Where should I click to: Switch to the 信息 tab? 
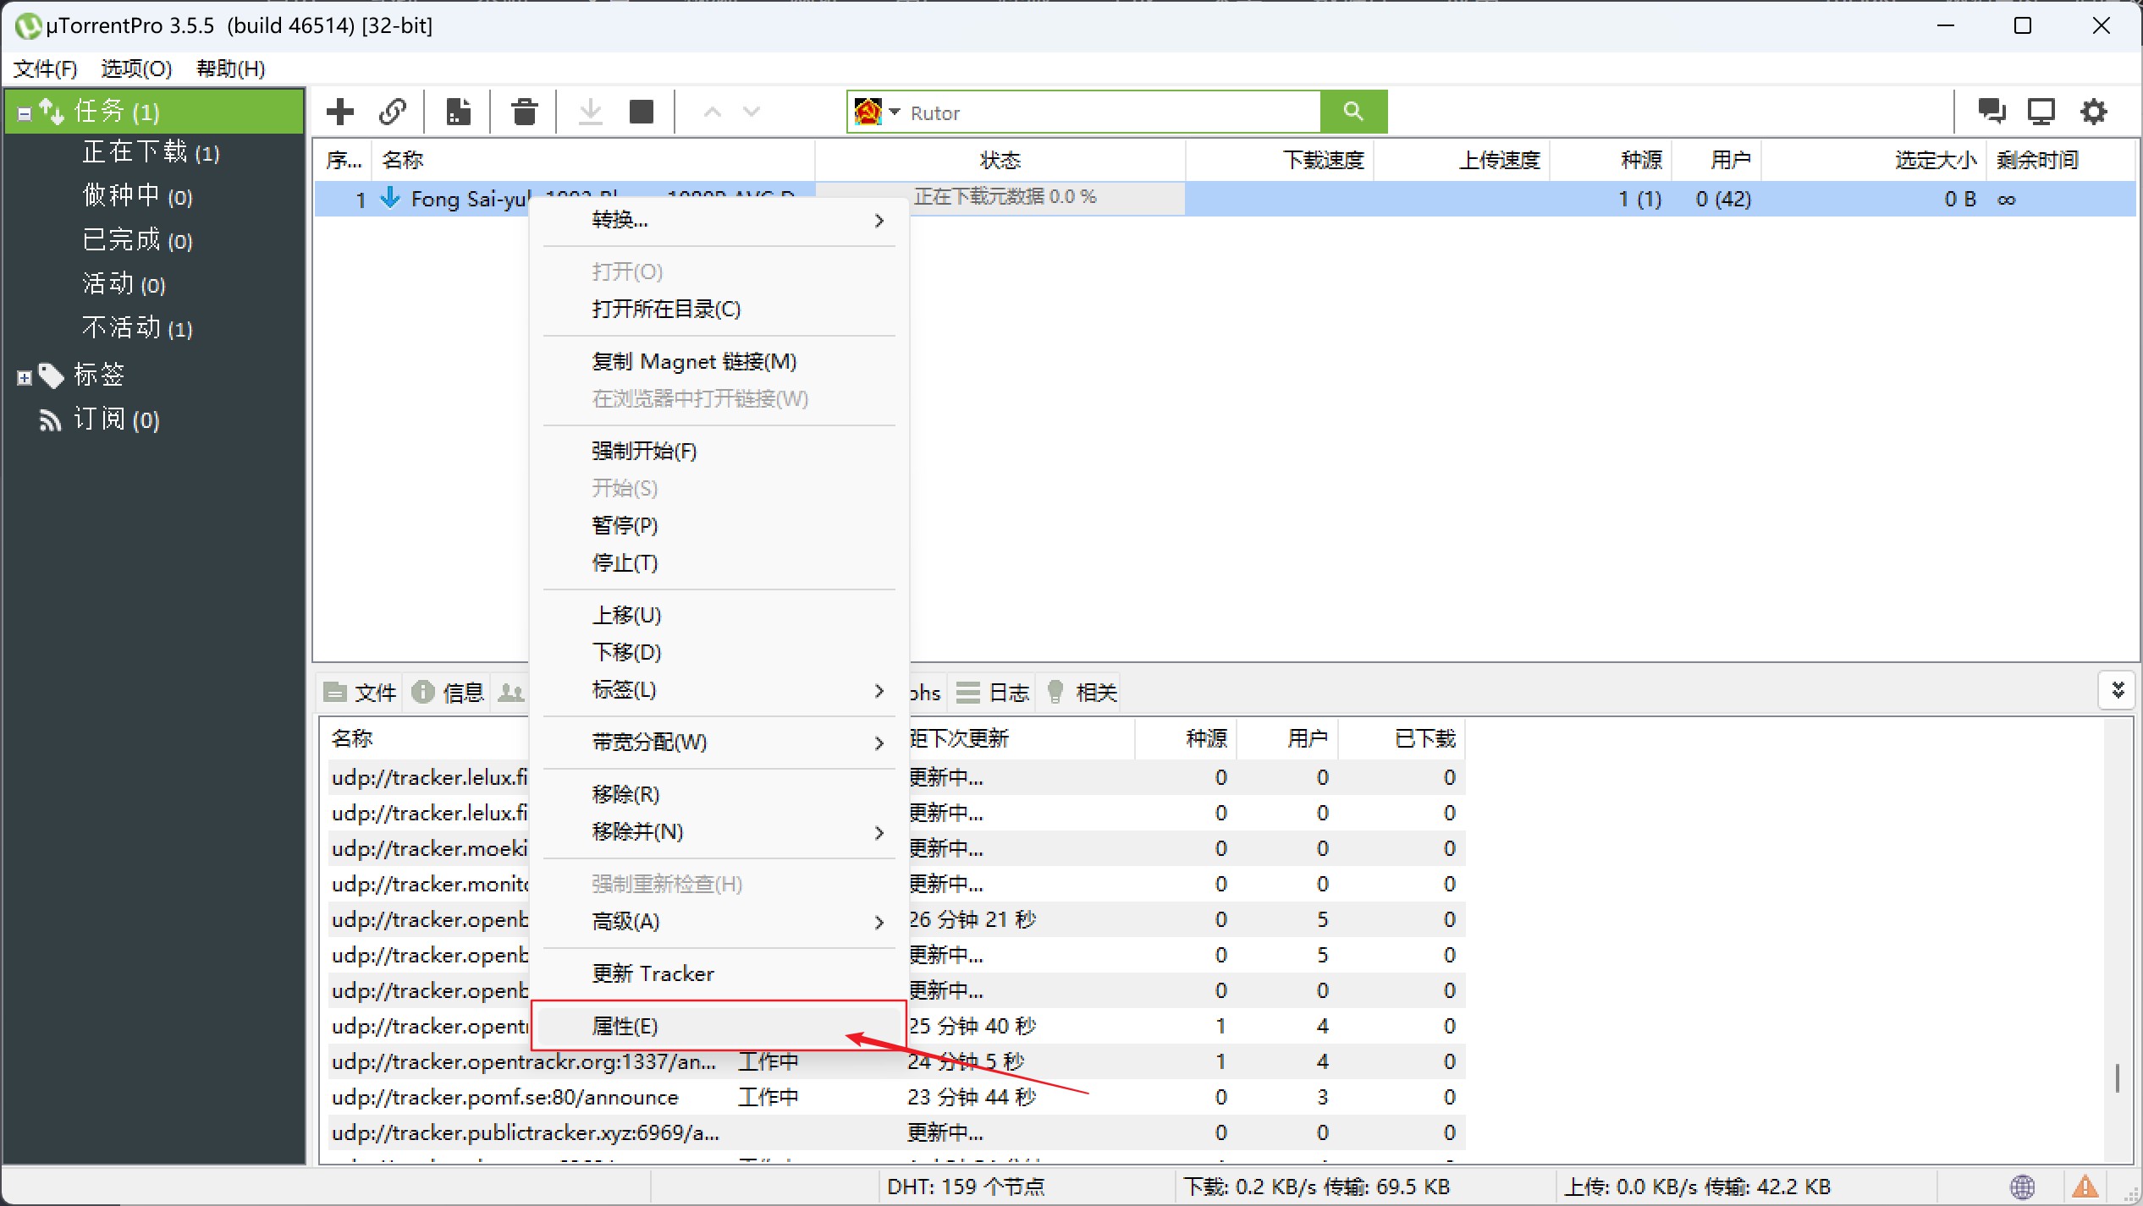tap(448, 693)
